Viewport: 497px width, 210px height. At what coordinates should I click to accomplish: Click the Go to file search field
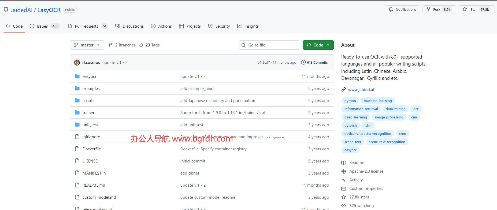click(x=269, y=45)
